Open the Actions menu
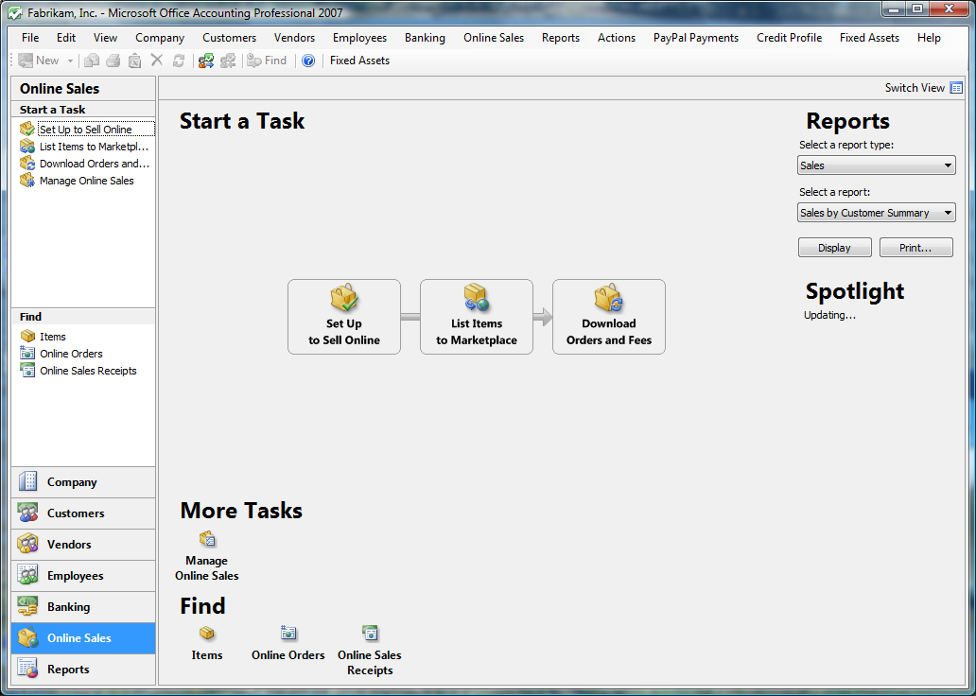 click(617, 37)
